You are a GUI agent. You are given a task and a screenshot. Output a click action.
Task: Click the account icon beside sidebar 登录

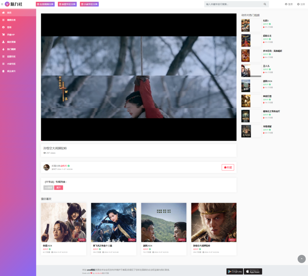[3, 27]
